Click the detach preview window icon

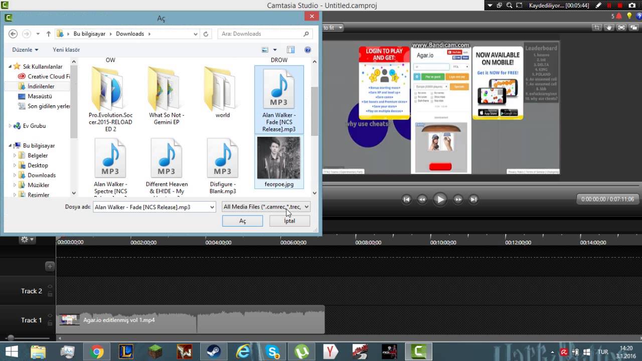coord(634,28)
